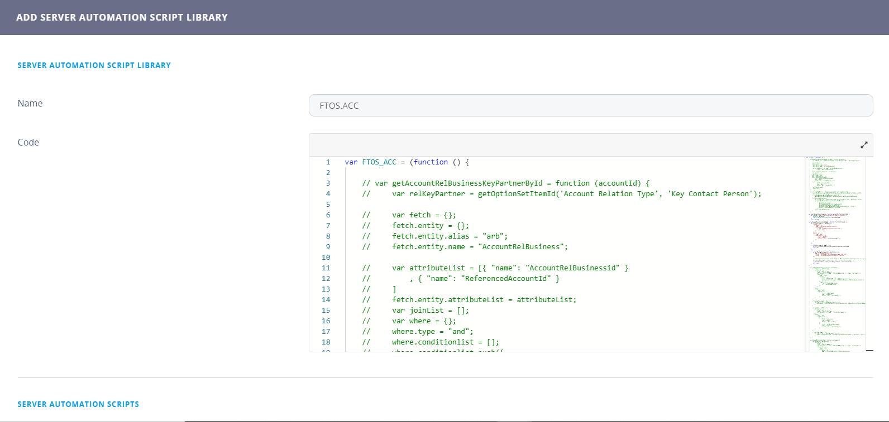Click line number 18 in the gutter
The height and width of the screenshot is (422, 889).
(326, 342)
